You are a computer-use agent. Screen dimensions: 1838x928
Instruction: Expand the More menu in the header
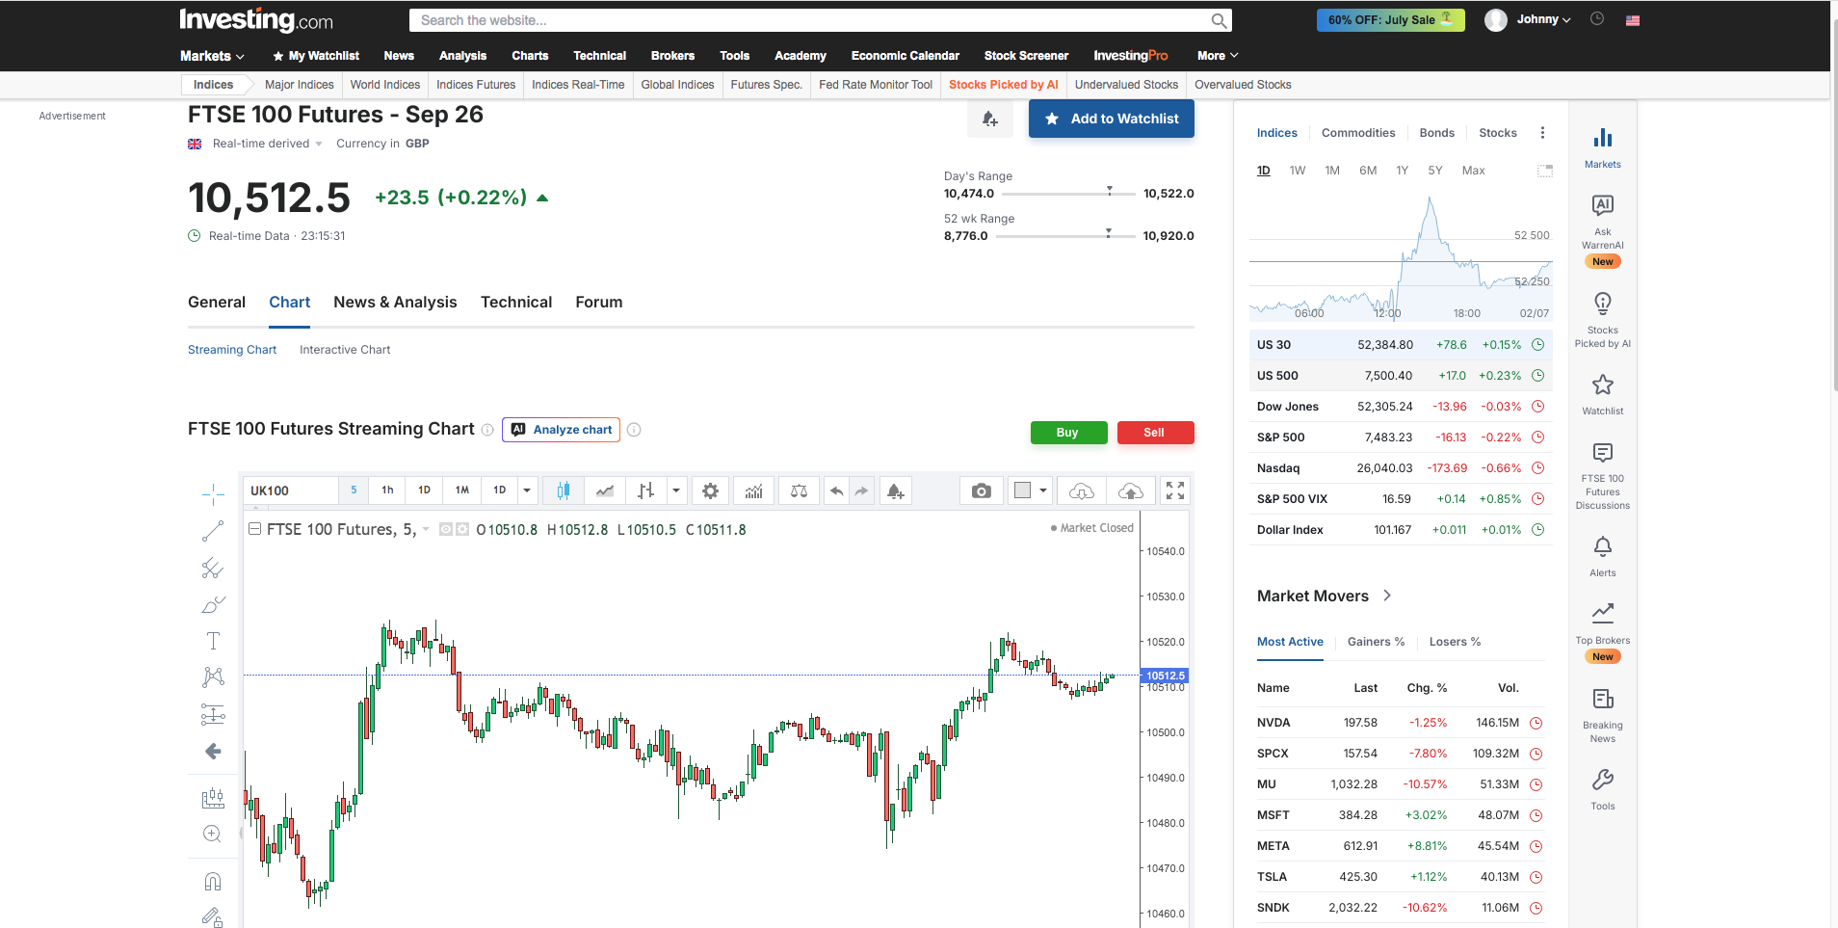pos(1218,56)
